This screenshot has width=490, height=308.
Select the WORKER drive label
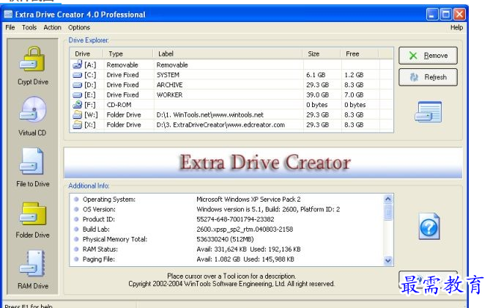169,95
